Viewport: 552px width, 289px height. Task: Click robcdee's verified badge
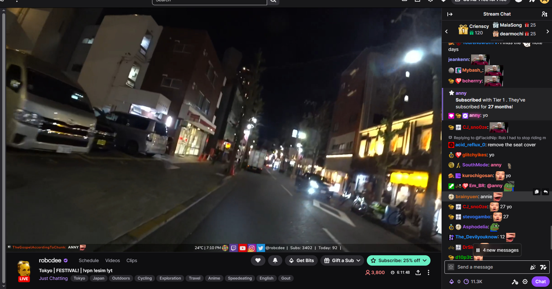point(66,260)
